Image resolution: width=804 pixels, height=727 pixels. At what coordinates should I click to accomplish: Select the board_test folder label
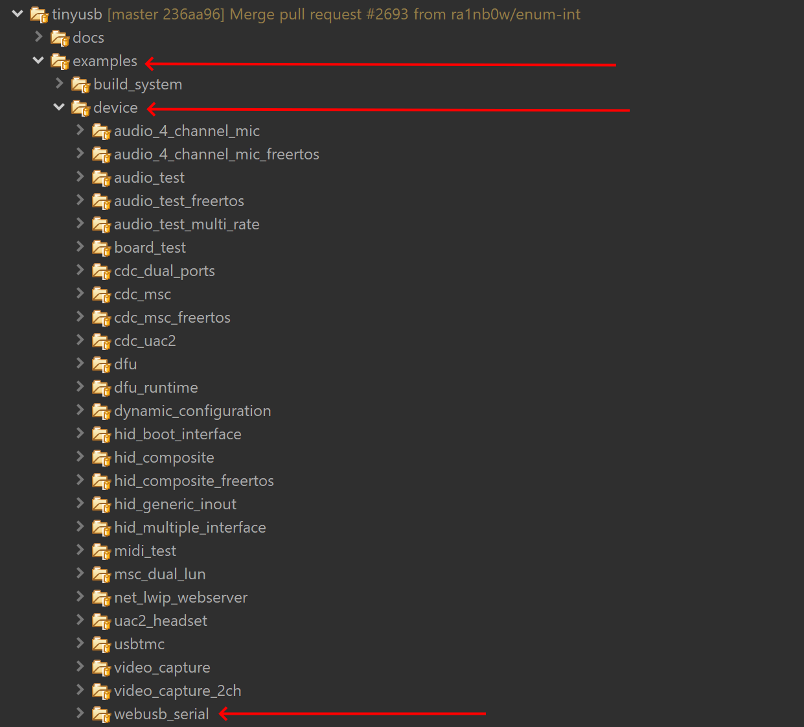[x=150, y=248]
